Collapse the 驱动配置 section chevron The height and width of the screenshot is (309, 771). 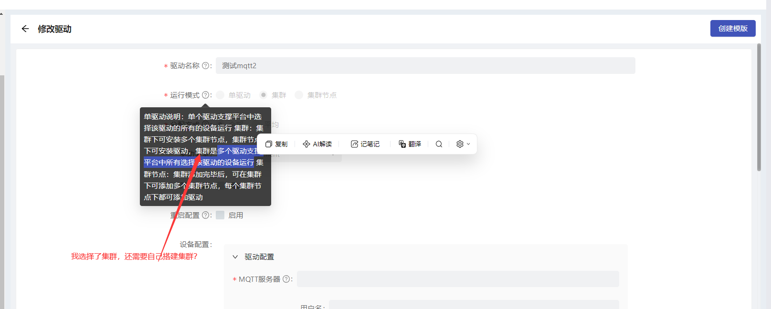pyautogui.click(x=235, y=257)
